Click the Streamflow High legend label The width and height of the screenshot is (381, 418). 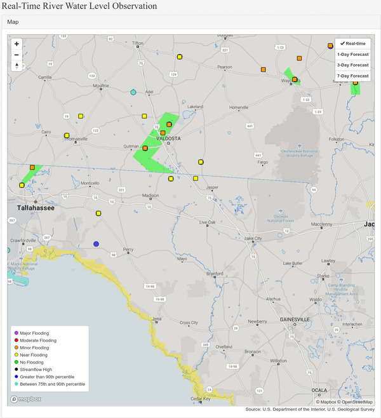[36, 370]
